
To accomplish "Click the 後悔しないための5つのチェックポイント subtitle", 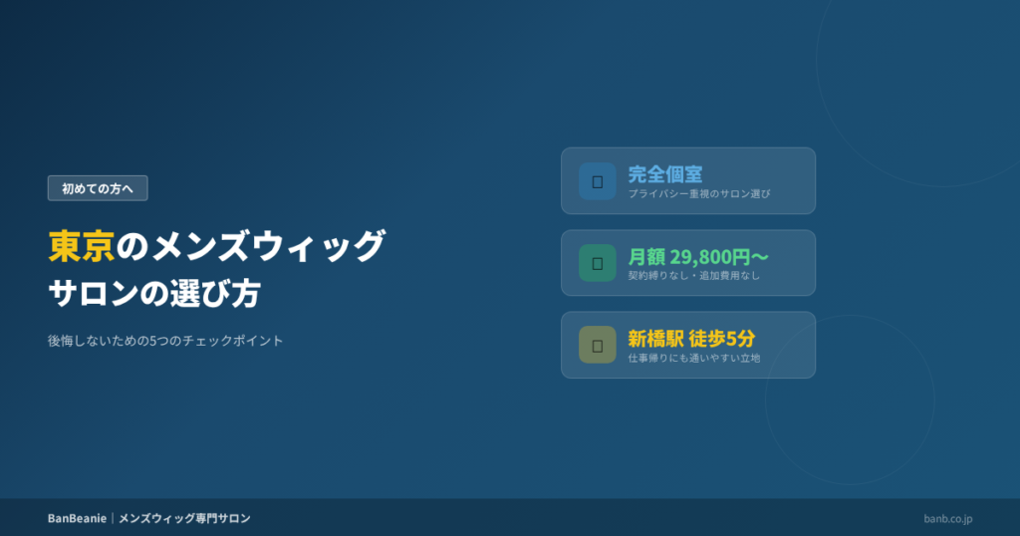I will [x=165, y=341].
